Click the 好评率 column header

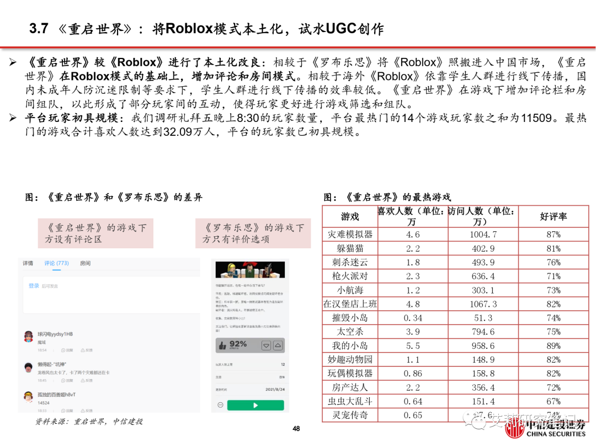(x=554, y=217)
